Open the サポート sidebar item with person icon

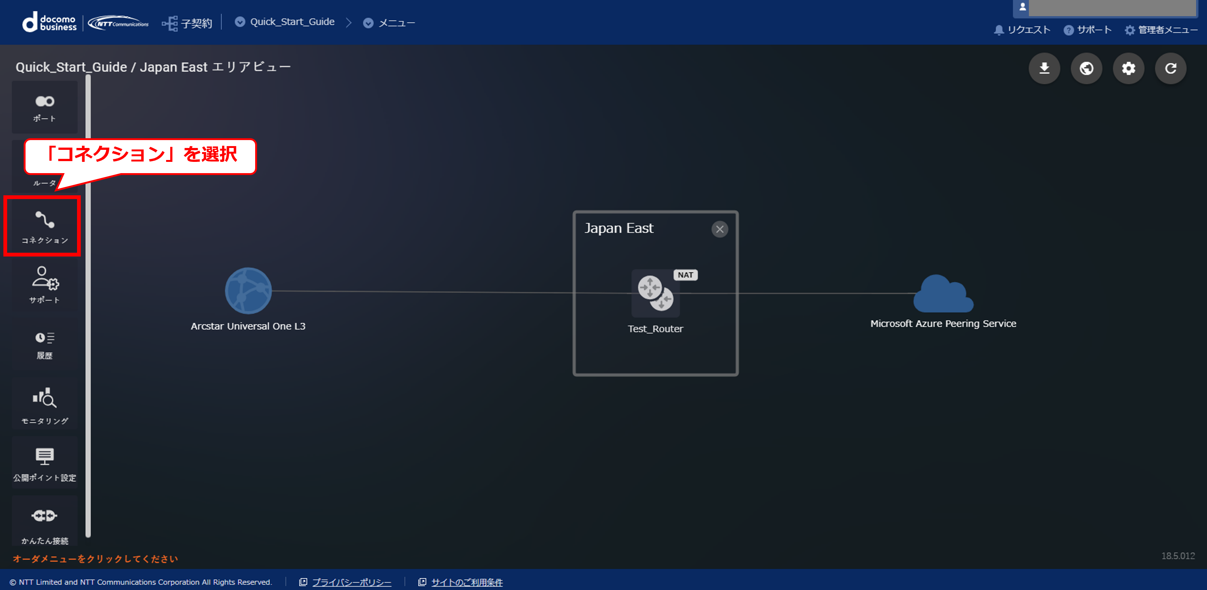[x=44, y=285]
